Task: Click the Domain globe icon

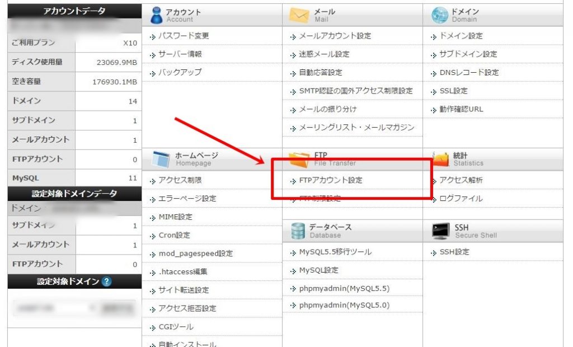Action: pos(439,15)
